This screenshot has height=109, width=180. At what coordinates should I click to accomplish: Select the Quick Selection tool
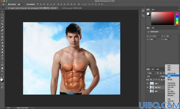2,21
